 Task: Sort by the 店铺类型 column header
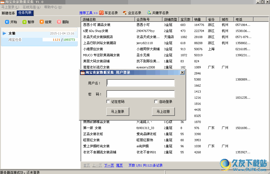171,19
